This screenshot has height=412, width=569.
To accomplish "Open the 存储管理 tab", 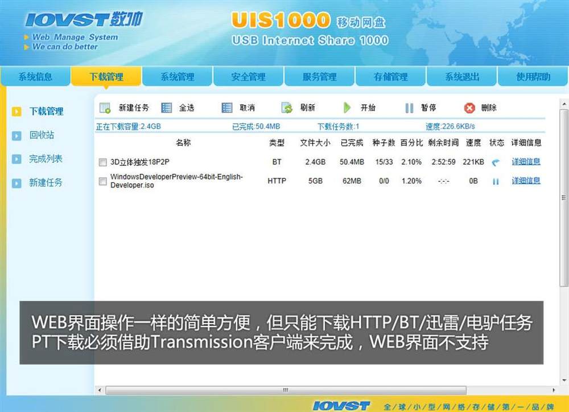I will [391, 76].
